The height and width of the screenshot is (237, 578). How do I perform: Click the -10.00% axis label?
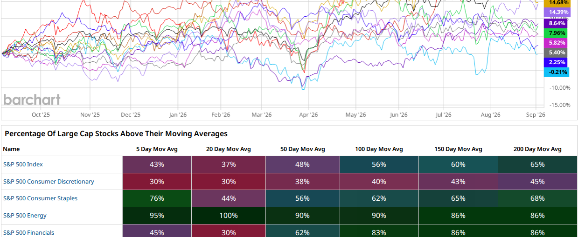tap(560, 88)
